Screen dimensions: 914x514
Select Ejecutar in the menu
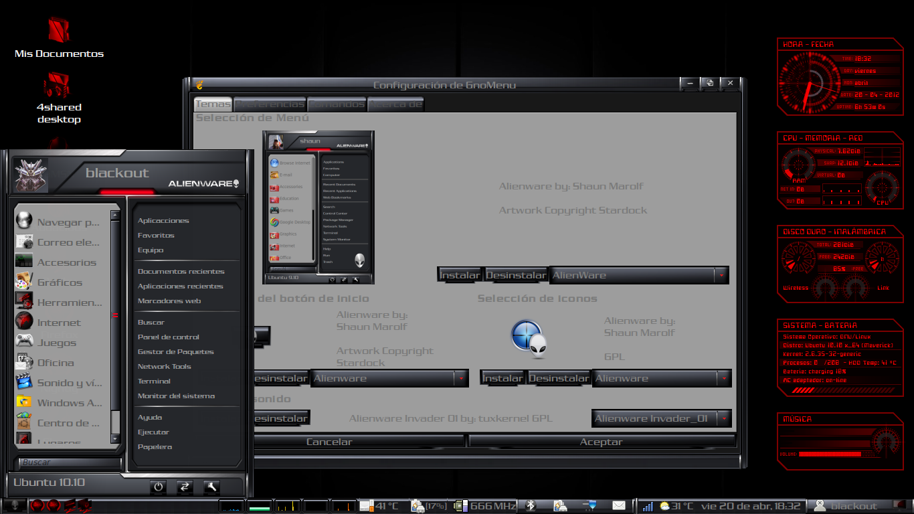coord(153,432)
